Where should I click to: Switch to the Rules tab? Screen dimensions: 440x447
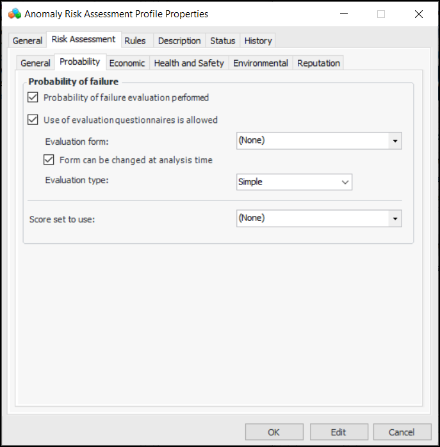pyautogui.click(x=135, y=40)
